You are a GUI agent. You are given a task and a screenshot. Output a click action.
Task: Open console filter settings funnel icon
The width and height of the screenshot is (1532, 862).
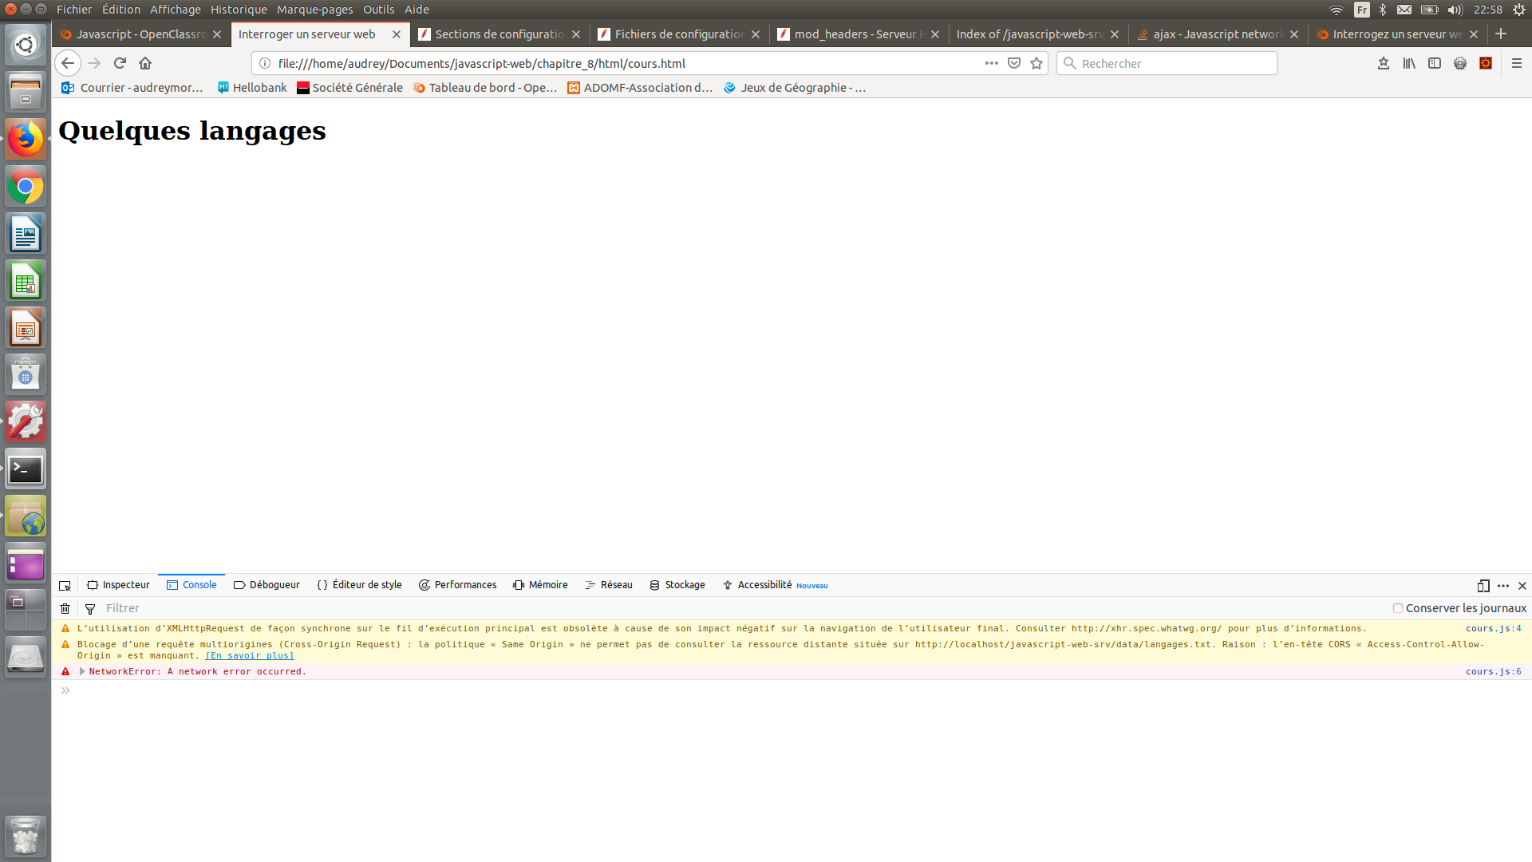[x=89, y=608]
